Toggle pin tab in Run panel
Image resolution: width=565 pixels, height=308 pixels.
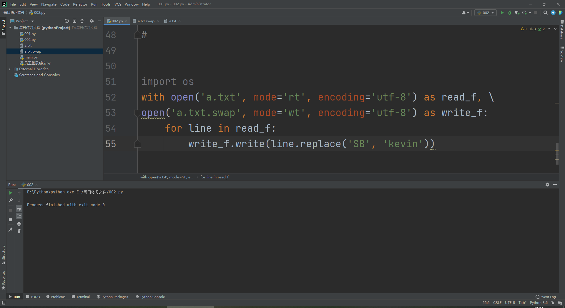pos(11,230)
